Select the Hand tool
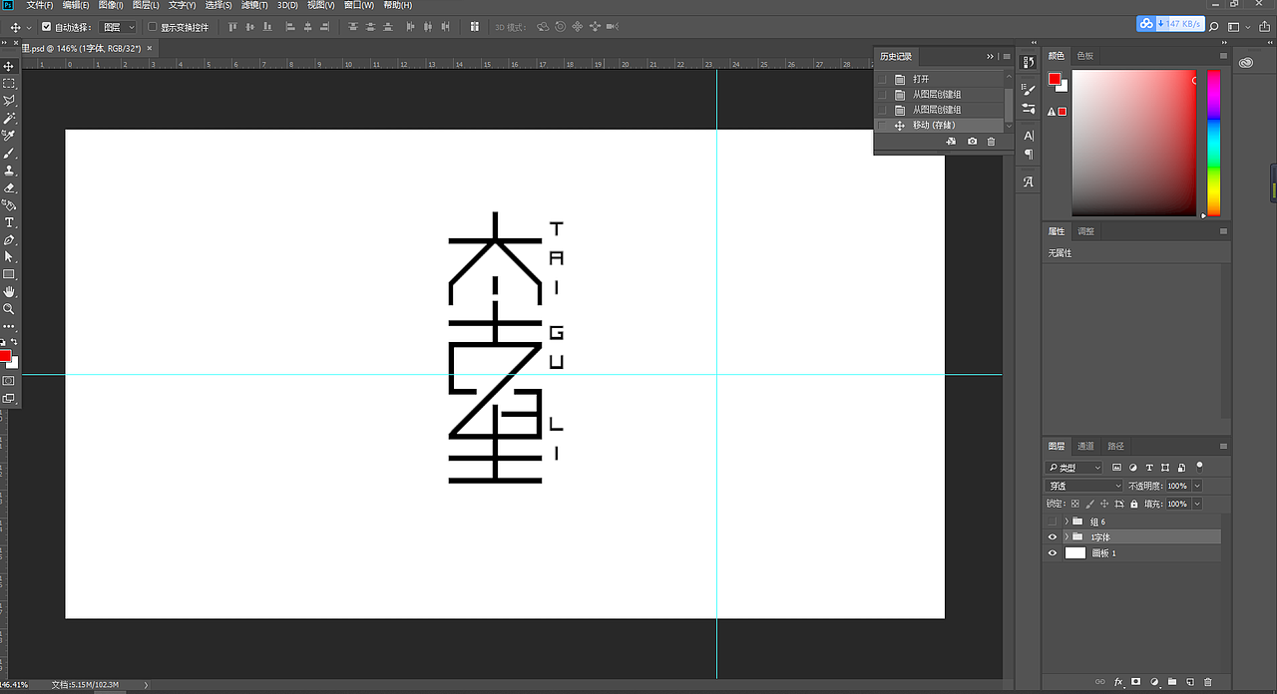 click(9, 291)
